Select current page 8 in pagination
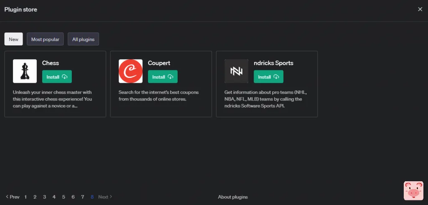This screenshot has height=205, width=428. tap(92, 197)
